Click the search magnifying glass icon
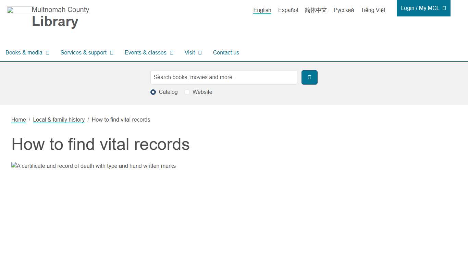This screenshot has width=468, height=263. pos(309,77)
